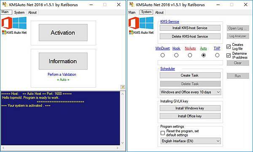Click the console horizontal scrollbar right arrow
Screen dimensions: 253x152
(x=118, y=148)
